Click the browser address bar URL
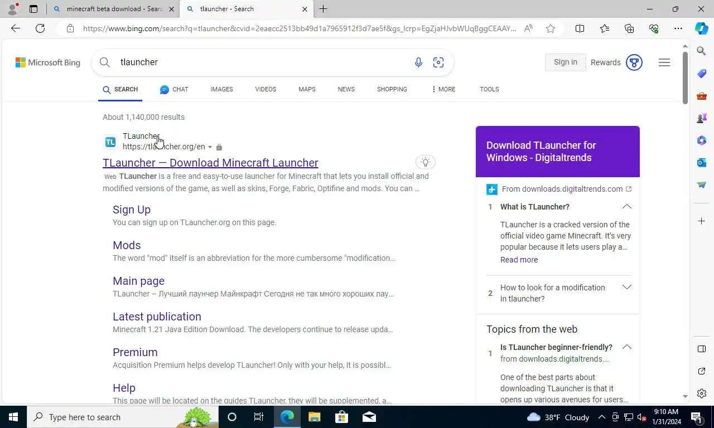This screenshot has width=714, height=428. coord(300,28)
